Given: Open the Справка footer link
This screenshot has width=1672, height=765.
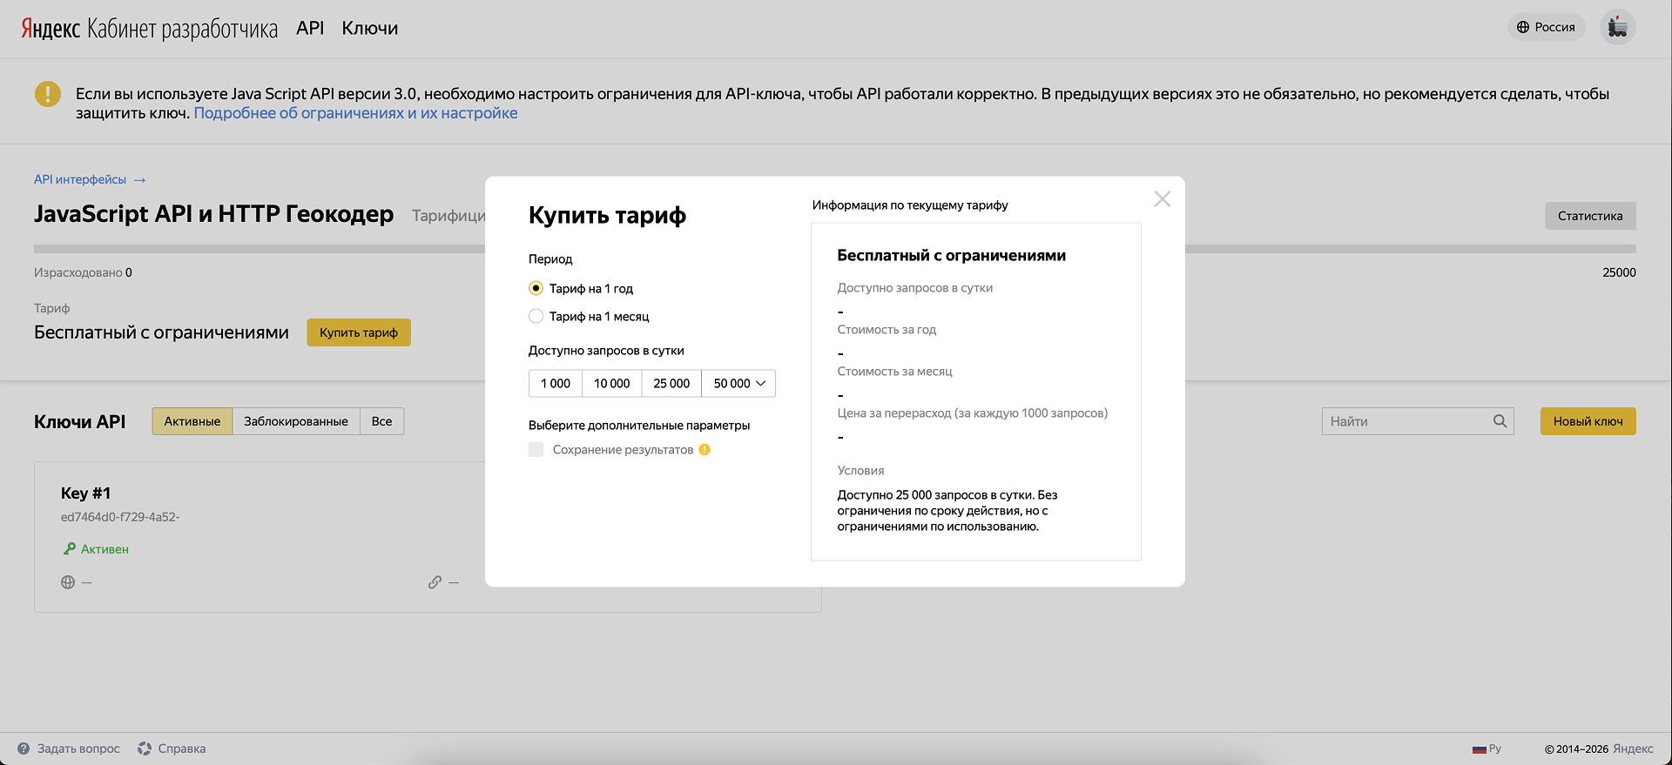Looking at the screenshot, I should click(182, 748).
